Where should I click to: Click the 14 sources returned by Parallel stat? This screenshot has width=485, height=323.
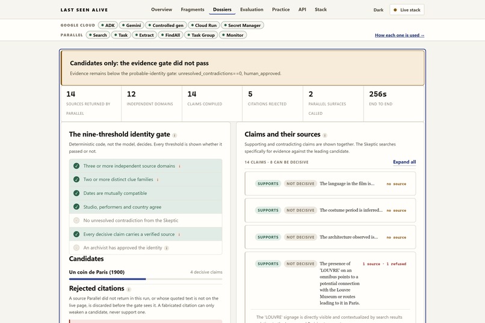click(x=91, y=104)
